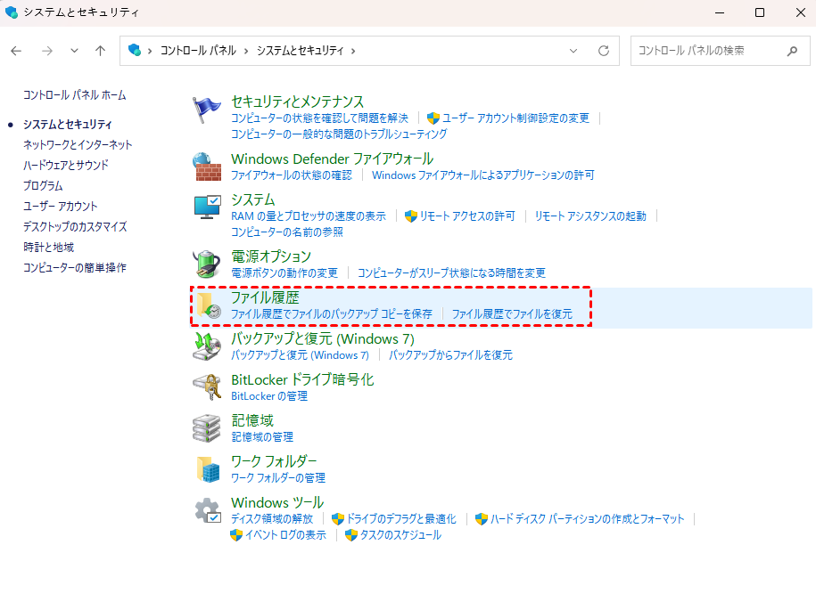Click the System monitor icon
The height and width of the screenshot is (610, 816).
tap(207, 207)
